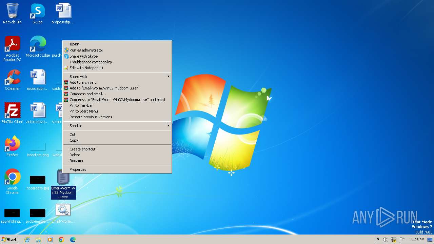
Task: Click the 11:03 PM taskbar clock
Action: (417, 240)
